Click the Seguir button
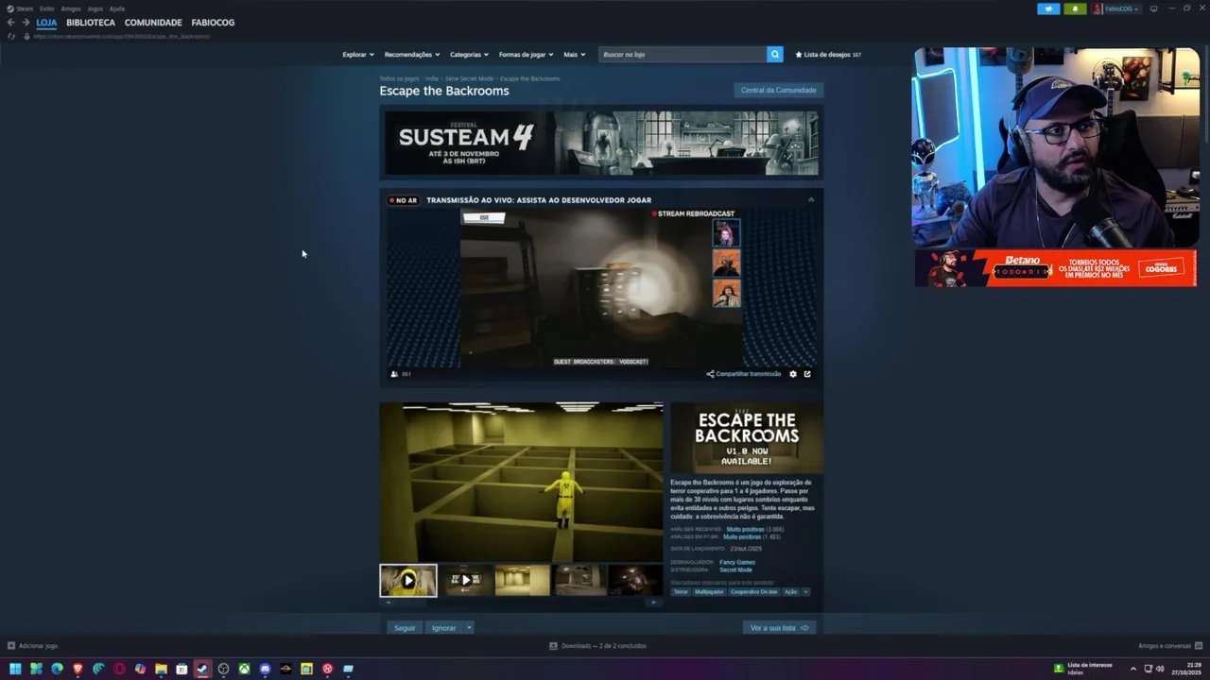 coord(405,628)
